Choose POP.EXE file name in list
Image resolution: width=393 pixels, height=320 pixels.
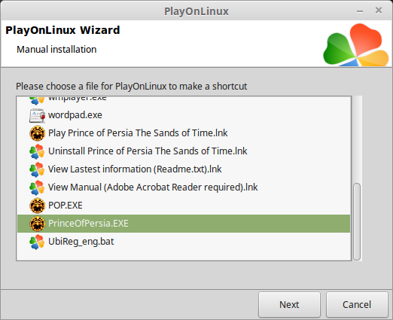click(x=65, y=206)
